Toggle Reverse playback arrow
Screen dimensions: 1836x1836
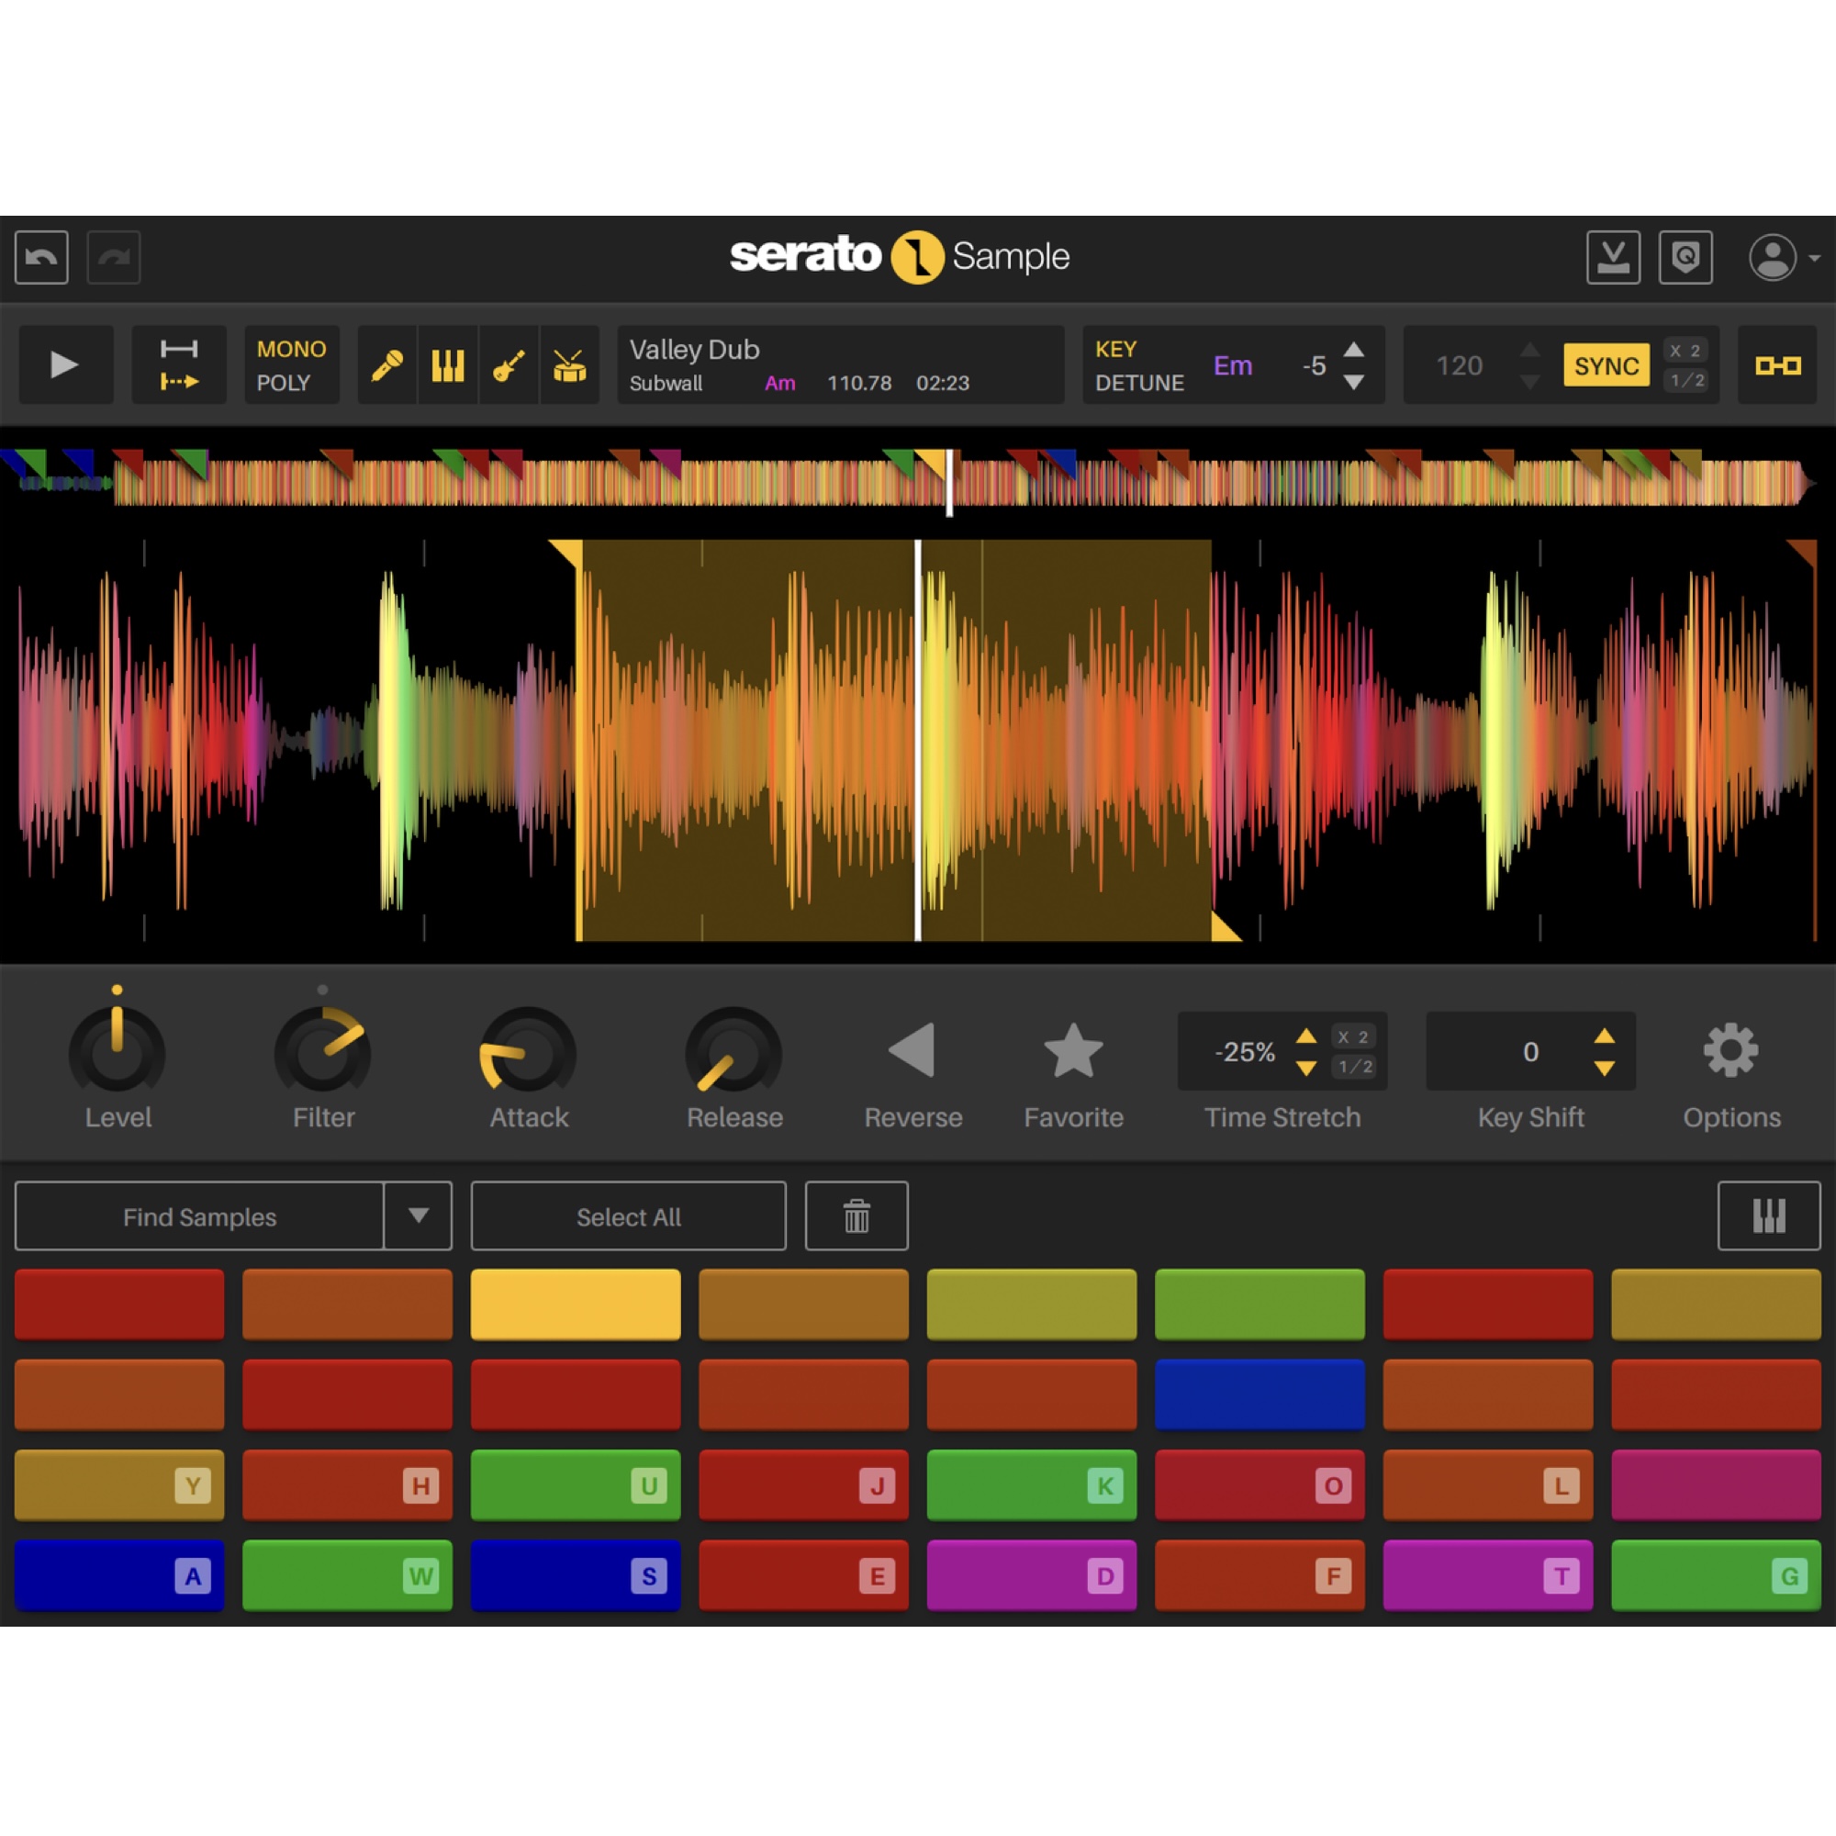912,1051
